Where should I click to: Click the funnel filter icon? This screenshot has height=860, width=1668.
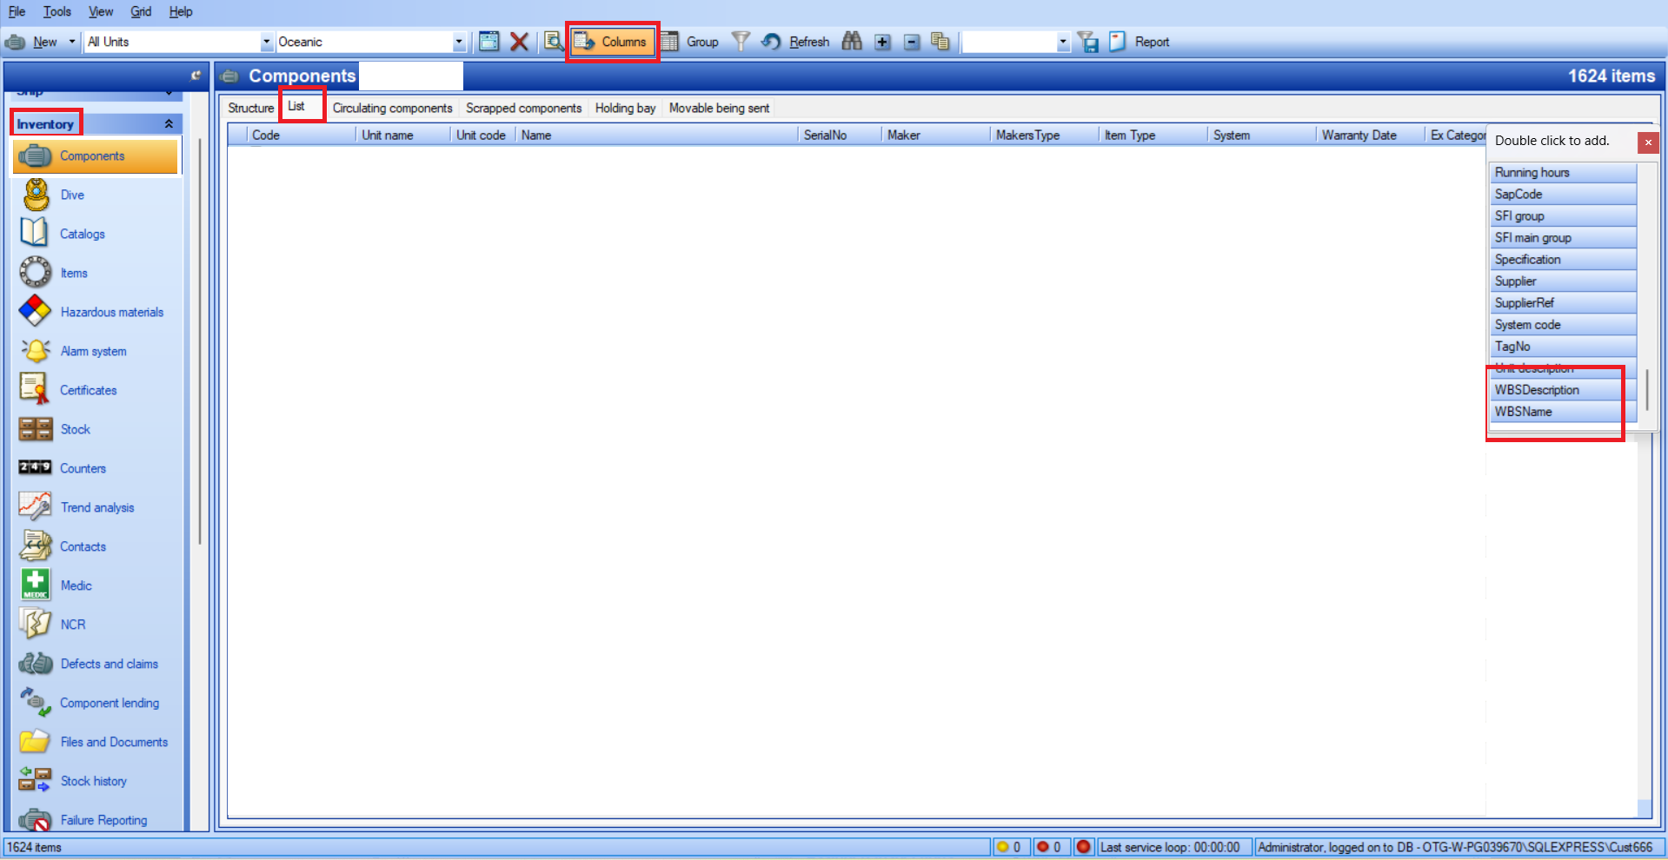pyautogui.click(x=741, y=42)
